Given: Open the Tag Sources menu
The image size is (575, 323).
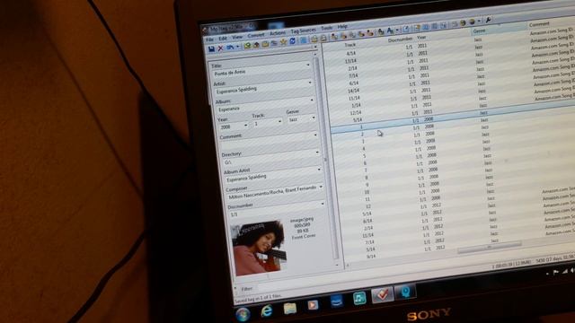Looking at the screenshot, I should coord(303,31).
